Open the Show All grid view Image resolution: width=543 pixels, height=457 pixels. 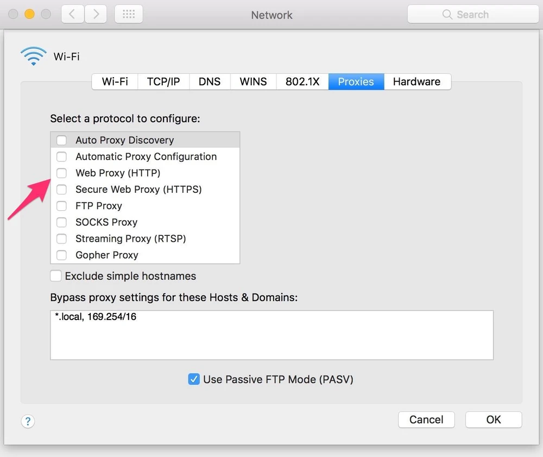pyautogui.click(x=129, y=15)
